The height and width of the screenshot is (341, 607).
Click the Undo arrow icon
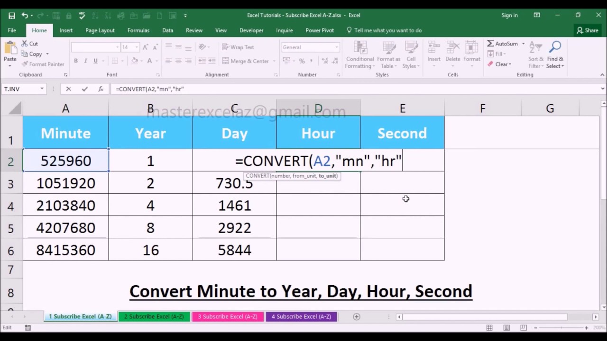coord(24,15)
